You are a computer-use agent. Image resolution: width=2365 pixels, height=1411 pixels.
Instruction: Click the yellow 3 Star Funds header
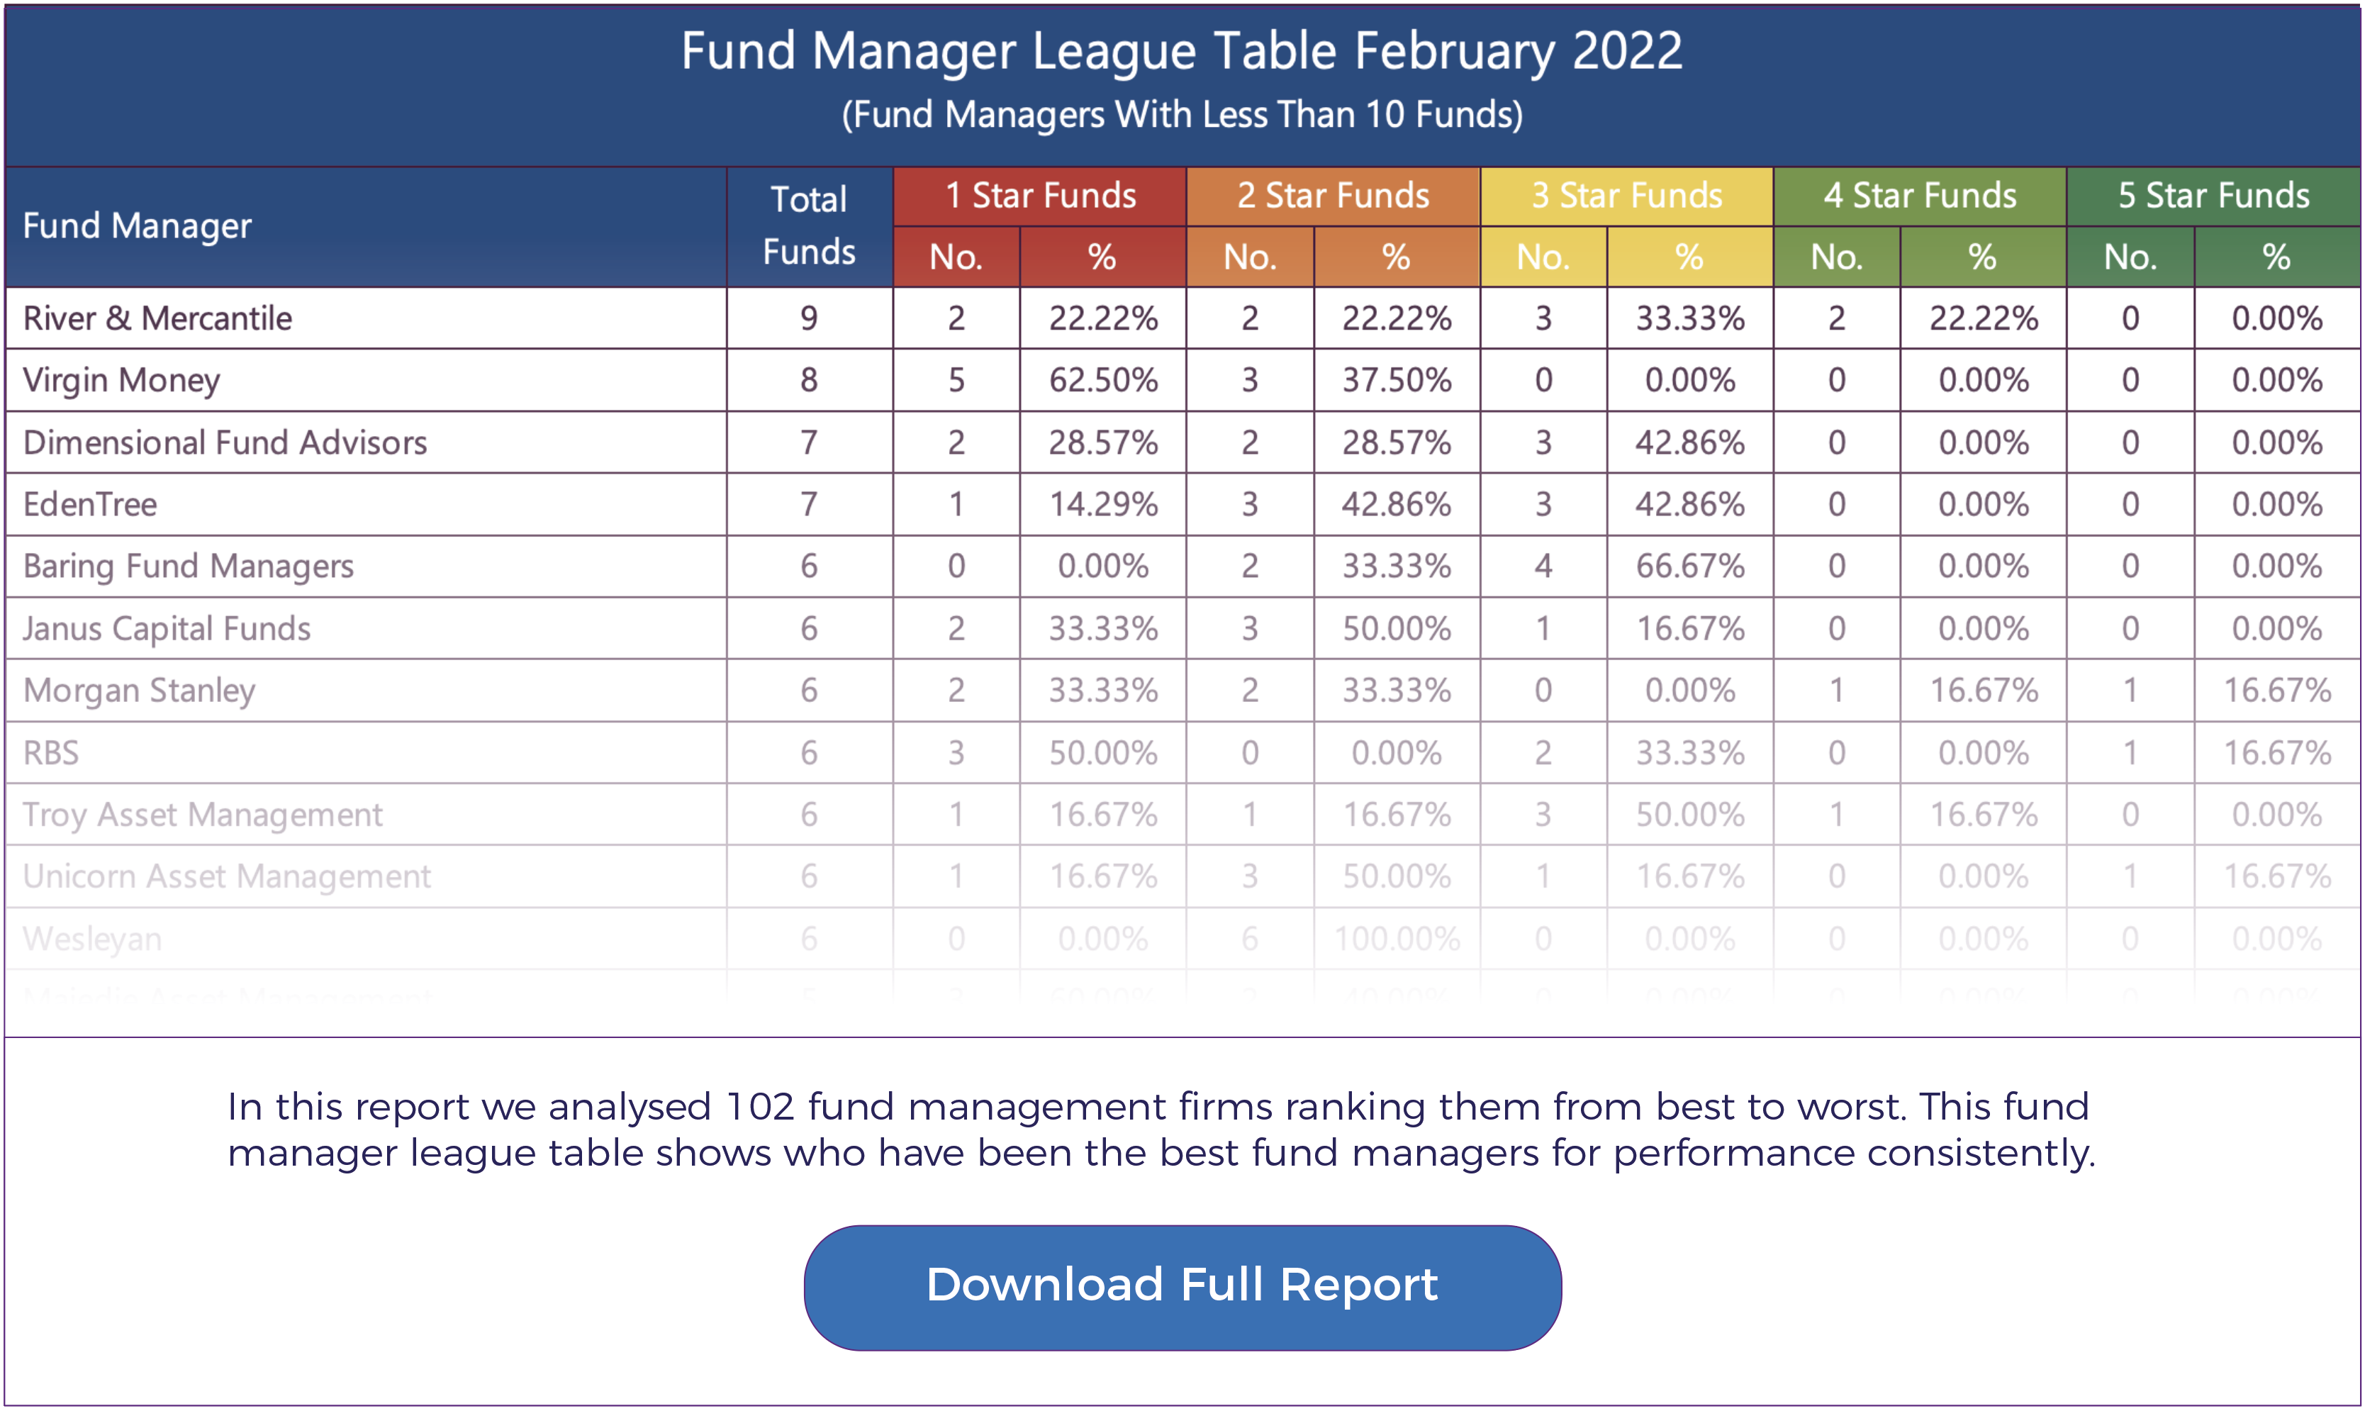coord(1626,196)
